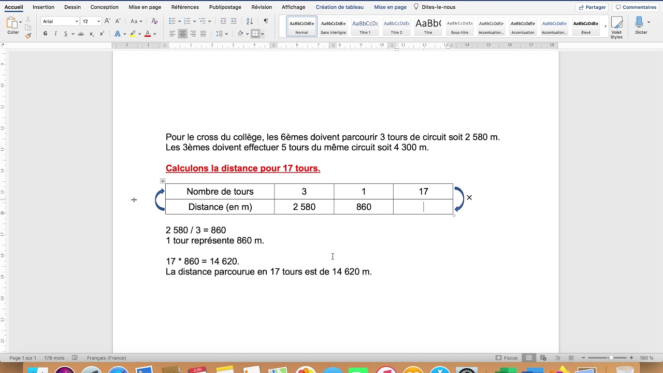Open the Dessin ribbon tab

pyautogui.click(x=73, y=7)
